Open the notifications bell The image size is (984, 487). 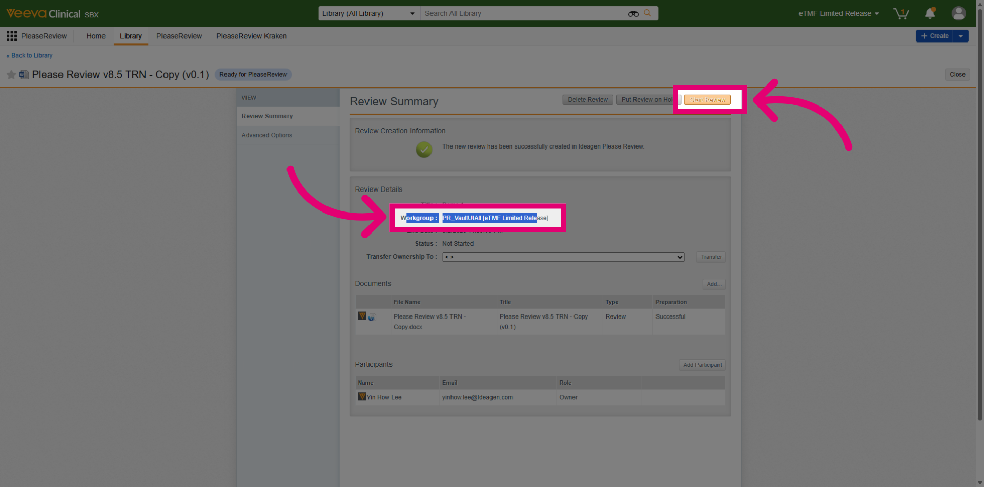click(x=930, y=14)
